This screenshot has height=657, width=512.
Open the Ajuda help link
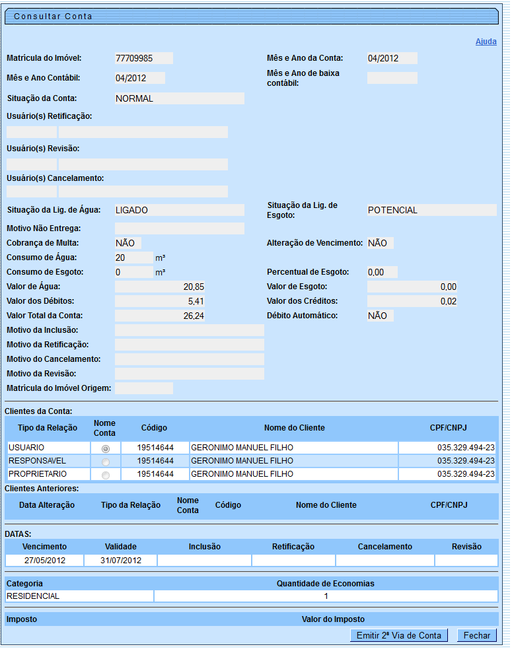(x=486, y=42)
